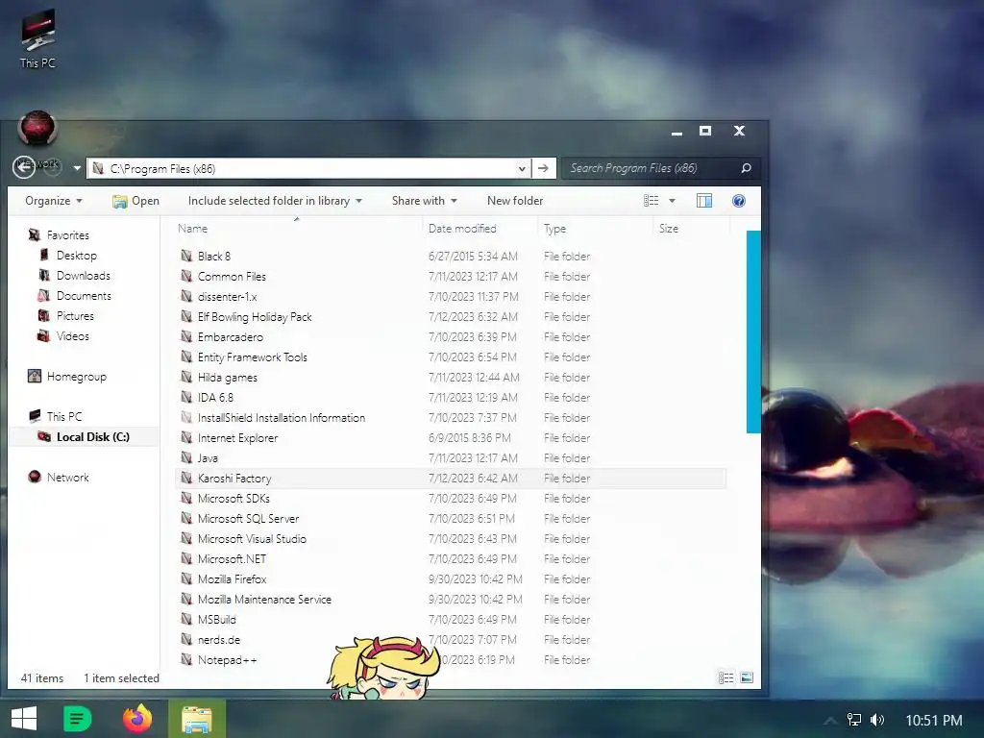
Task: Click the Entity Framework Tools folder icon
Action: 186,357
